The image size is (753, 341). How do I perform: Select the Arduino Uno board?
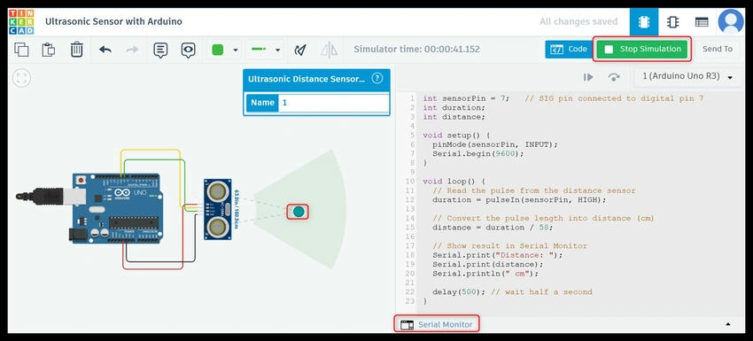pyautogui.click(x=117, y=208)
